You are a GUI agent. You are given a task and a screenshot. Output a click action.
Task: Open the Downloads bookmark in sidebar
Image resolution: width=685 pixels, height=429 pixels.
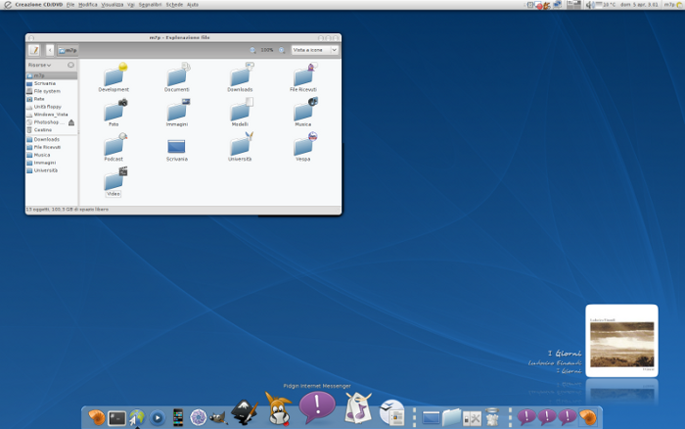pos(52,139)
